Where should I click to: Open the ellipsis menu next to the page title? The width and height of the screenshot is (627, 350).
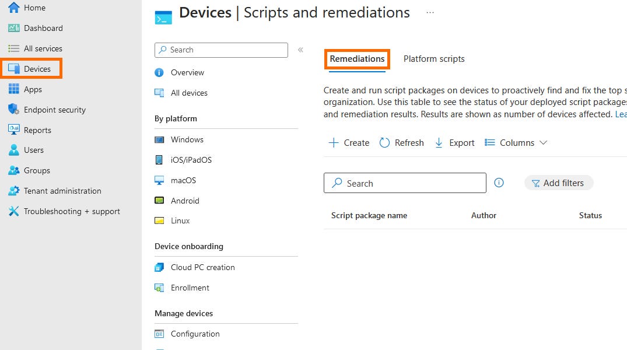[x=429, y=13]
